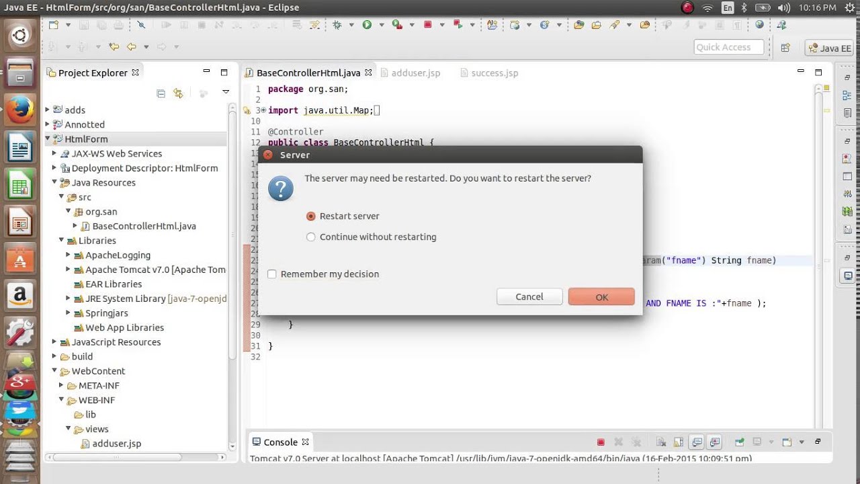Open Ubuntu Software Center from launcher
Viewport: 860px width, 484px height.
coord(19,258)
